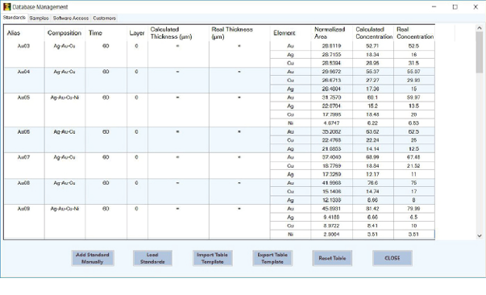Viewport: 486px width, 295px height.
Task: Click real concentration 21.52
Action: tap(414, 166)
